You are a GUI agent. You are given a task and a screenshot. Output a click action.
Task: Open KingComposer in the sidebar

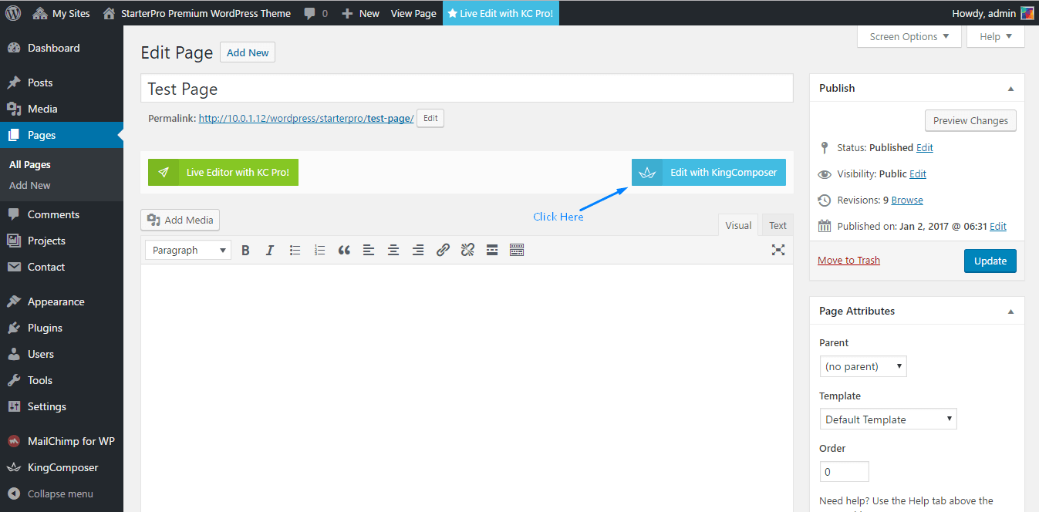click(62, 467)
